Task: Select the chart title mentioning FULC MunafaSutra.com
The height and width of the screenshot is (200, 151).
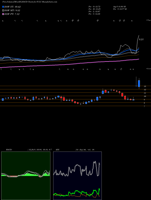Action: point(30,2)
